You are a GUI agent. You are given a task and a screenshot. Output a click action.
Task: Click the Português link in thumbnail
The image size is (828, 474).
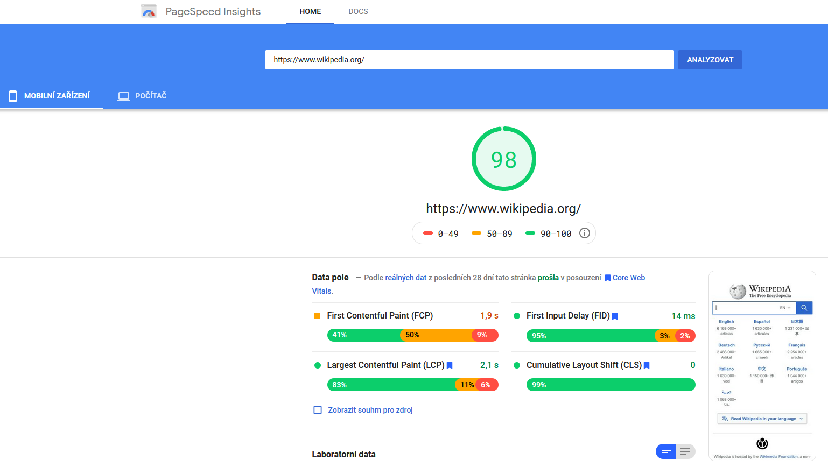[x=797, y=369]
